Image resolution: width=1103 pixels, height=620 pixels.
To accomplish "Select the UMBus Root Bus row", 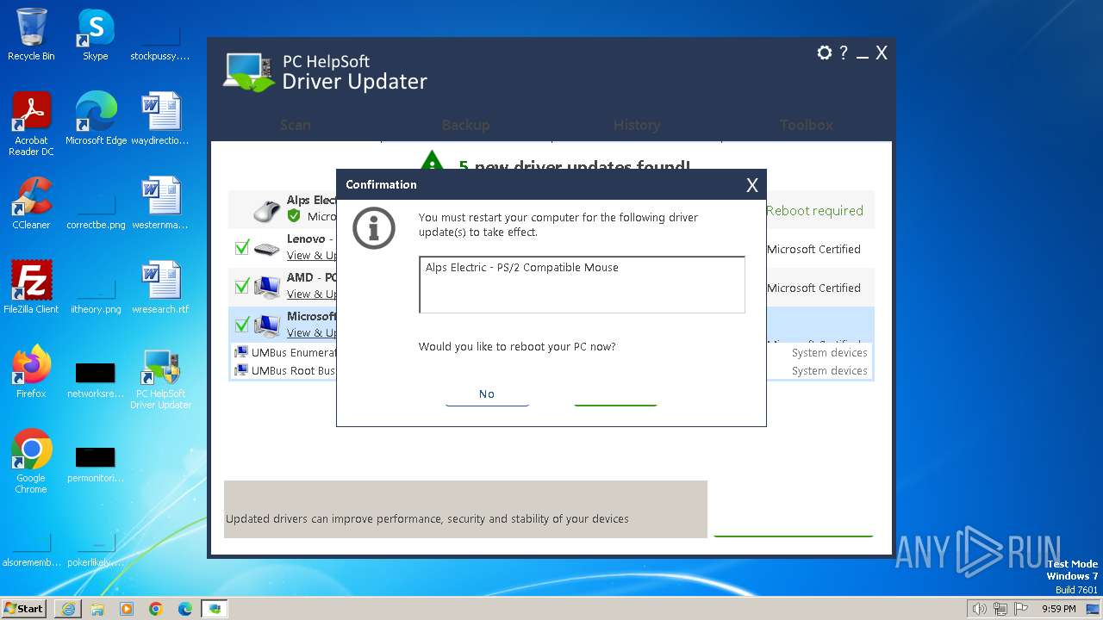I will [551, 371].
